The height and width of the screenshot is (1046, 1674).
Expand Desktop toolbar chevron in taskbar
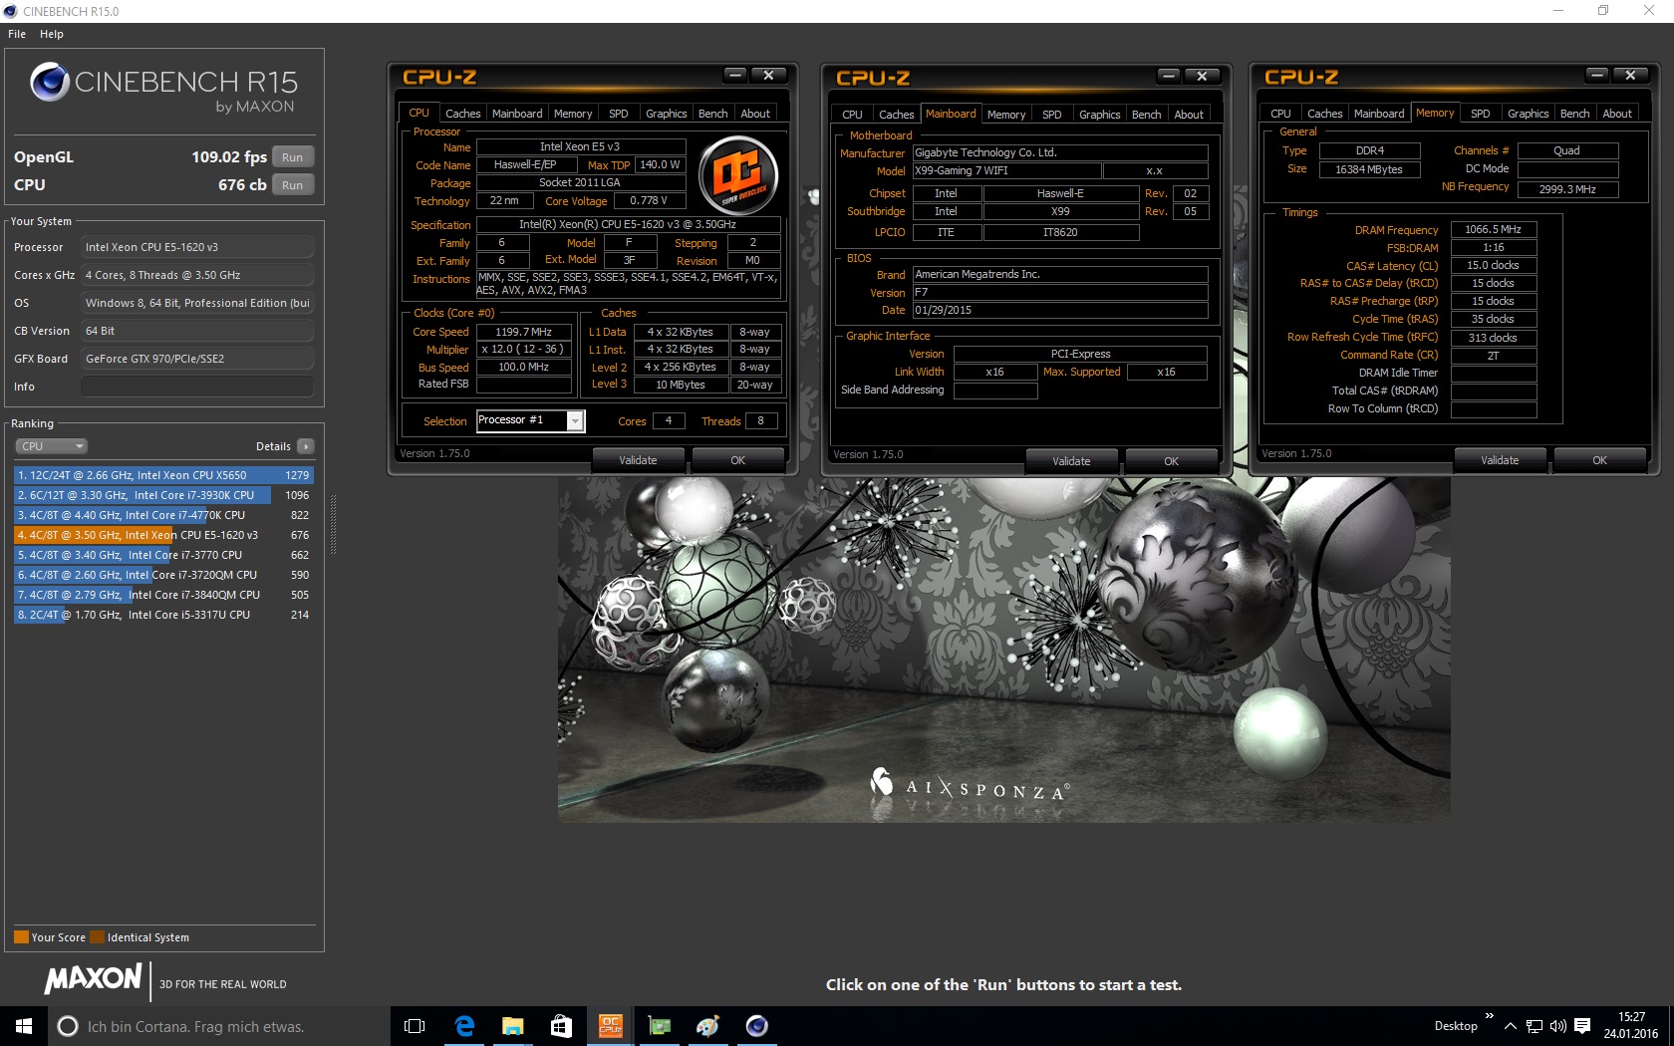coord(1489,1016)
